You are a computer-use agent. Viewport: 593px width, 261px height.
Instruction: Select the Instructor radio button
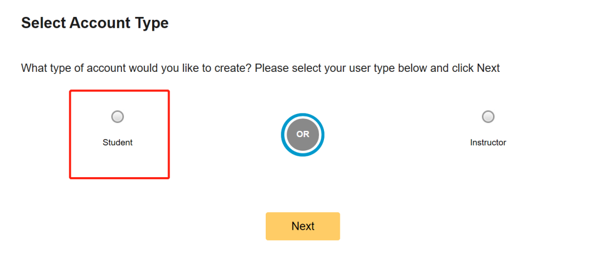point(488,117)
